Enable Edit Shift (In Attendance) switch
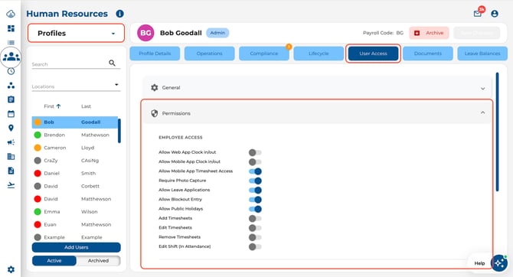Image resolution: width=513 pixels, height=277 pixels. 255,247
